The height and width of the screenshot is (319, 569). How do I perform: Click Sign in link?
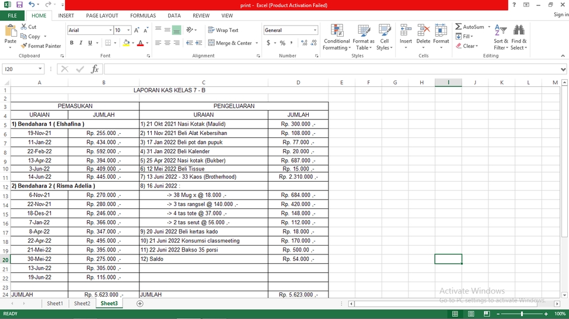tap(561, 14)
